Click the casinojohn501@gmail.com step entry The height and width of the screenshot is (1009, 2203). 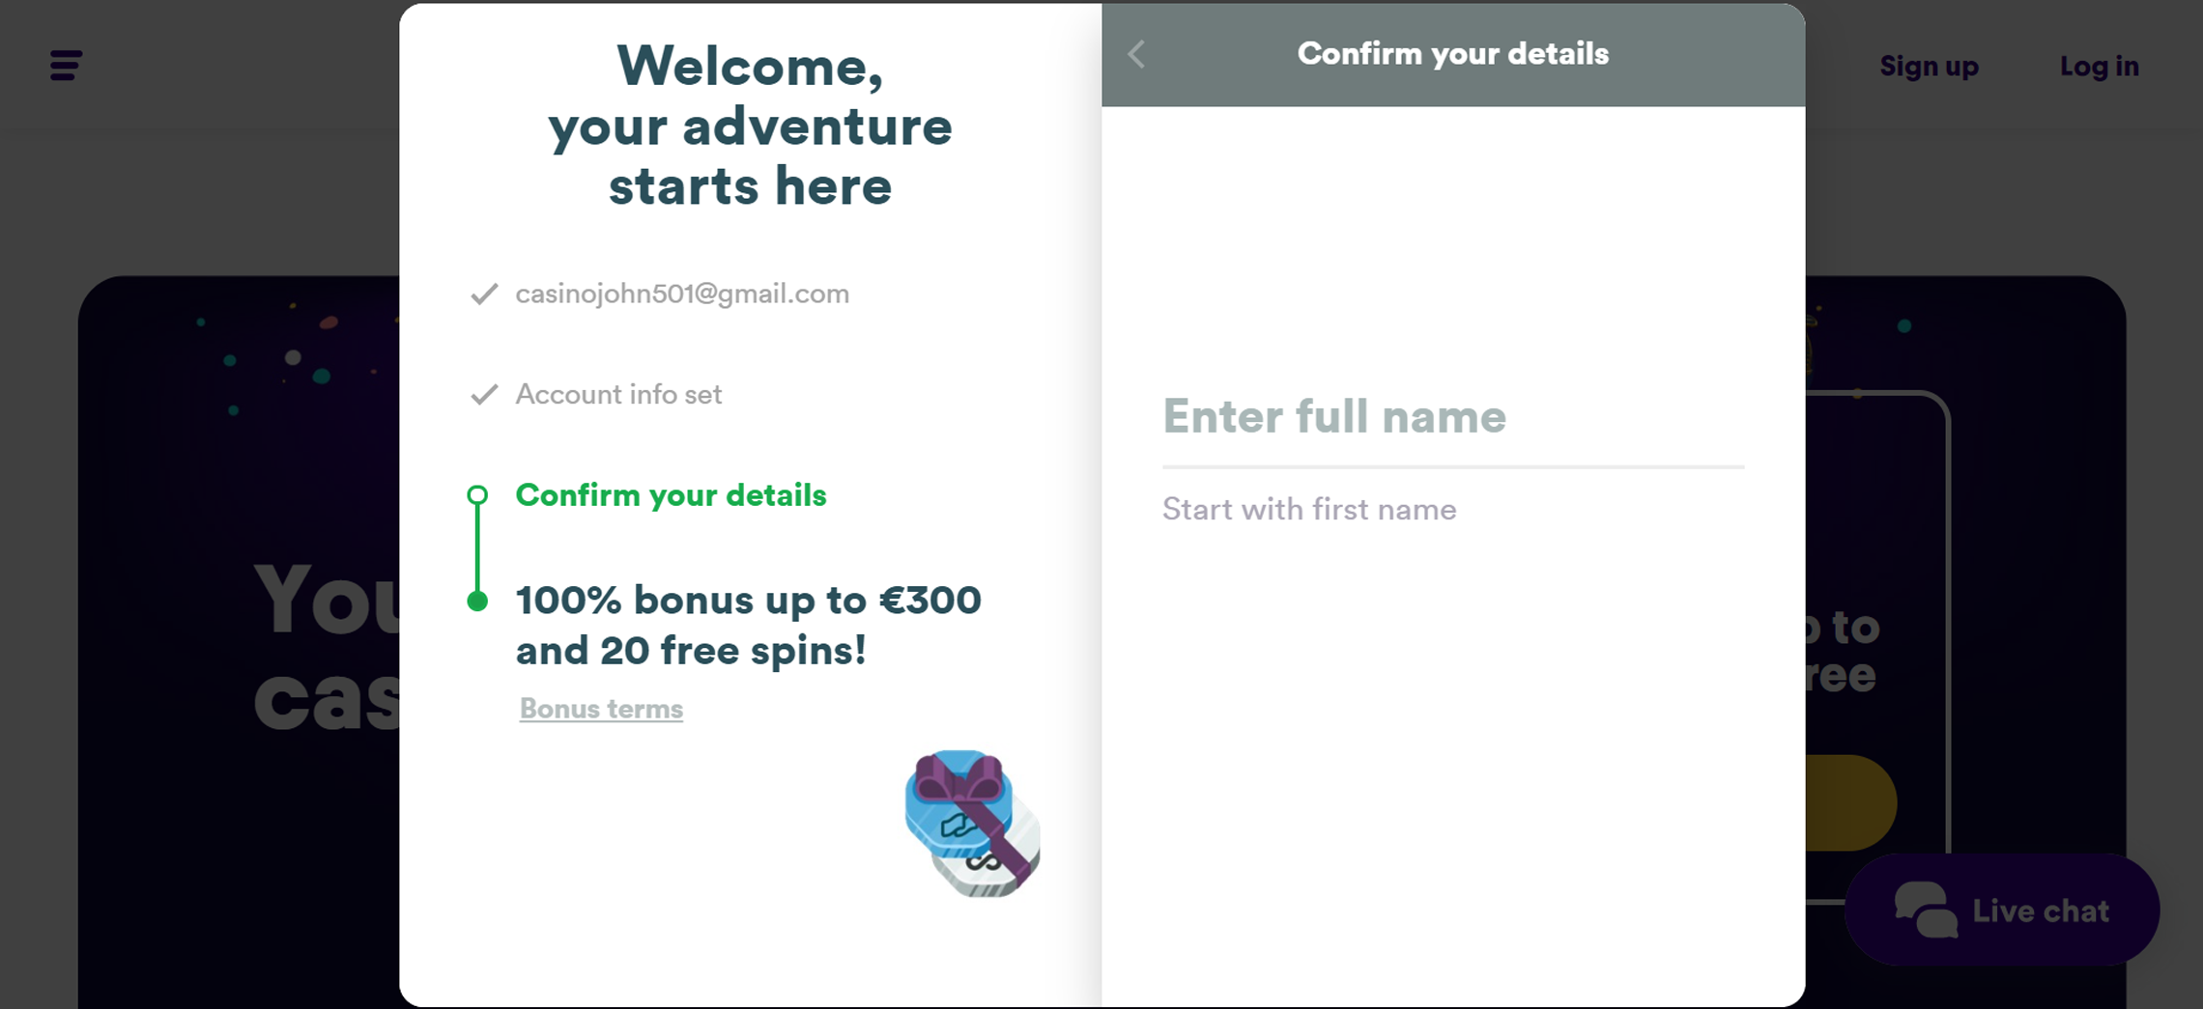point(682,294)
